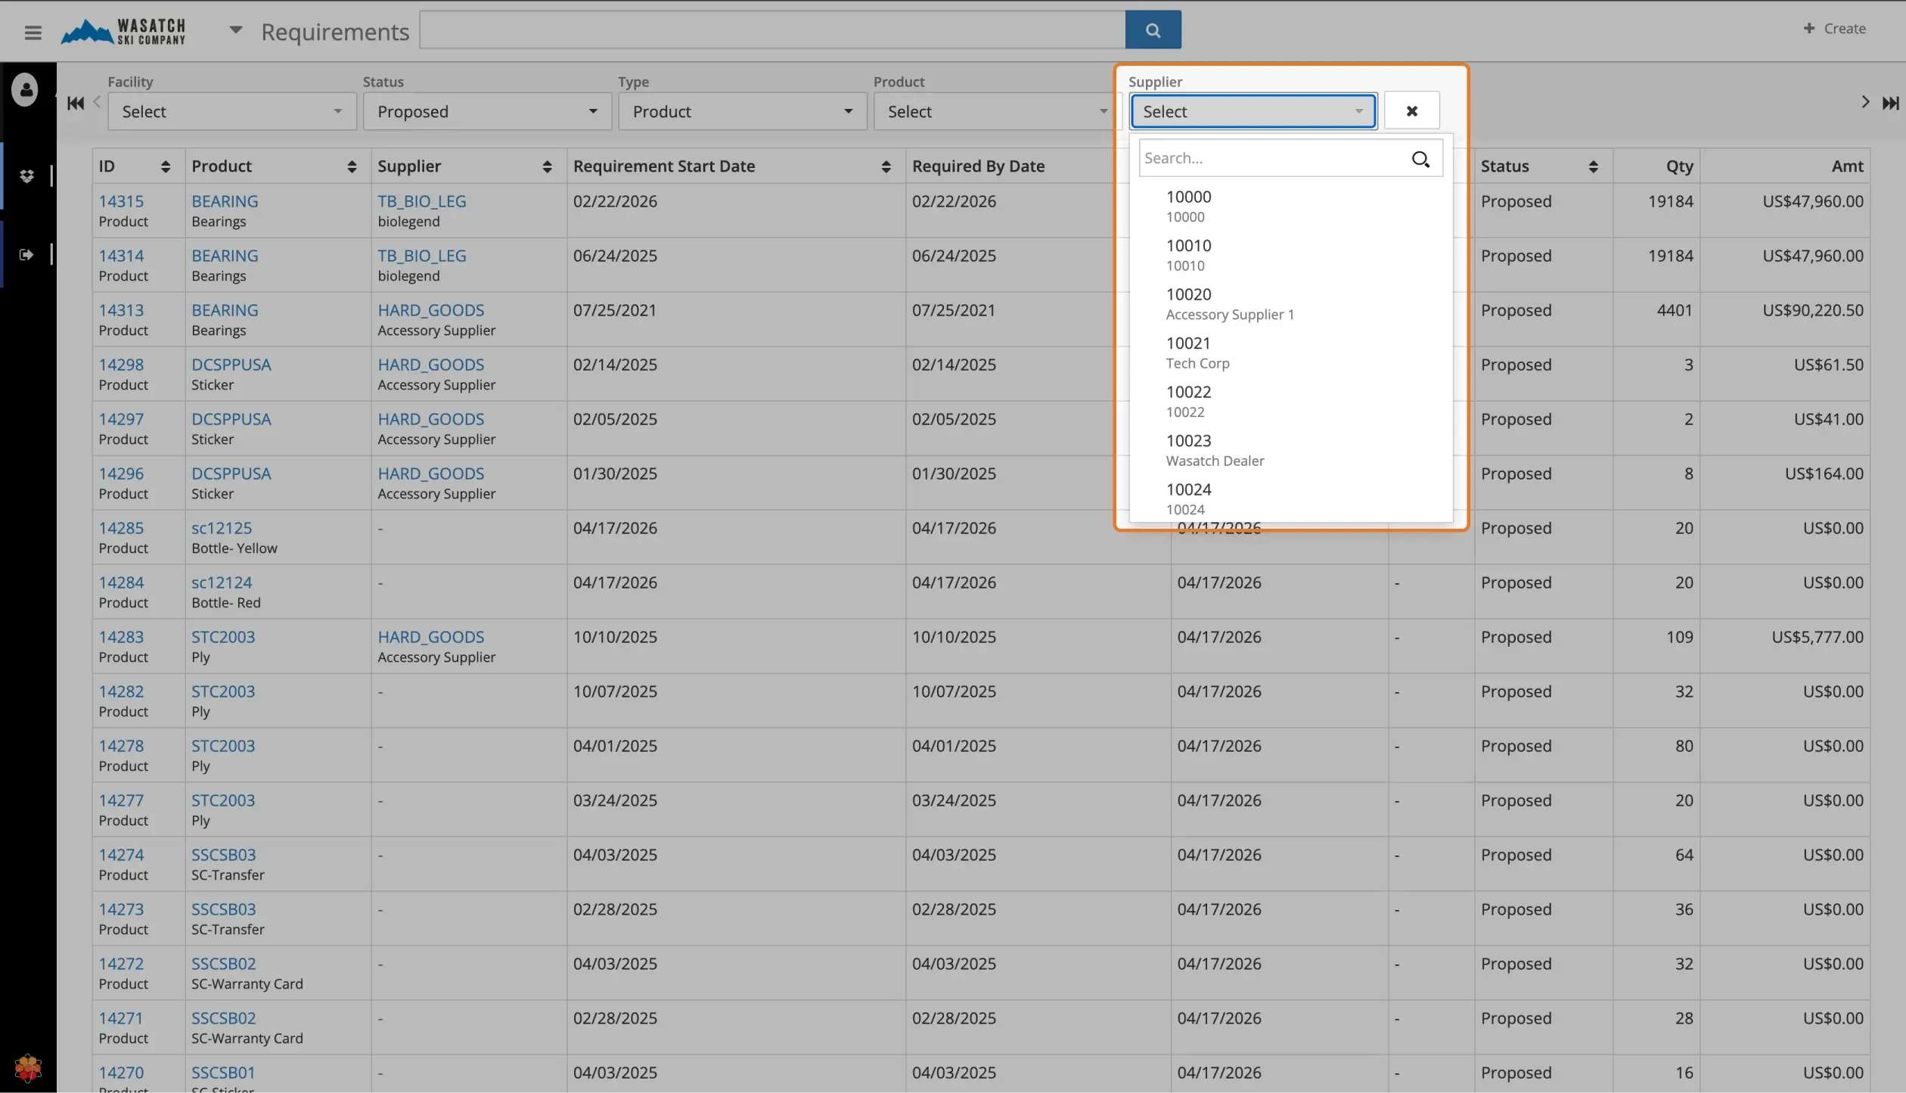Choose supplier 10020 Accessory Supplier 1
This screenshot has width=1906, height=1093.
pyautogui.click(x=1290, y=304)
